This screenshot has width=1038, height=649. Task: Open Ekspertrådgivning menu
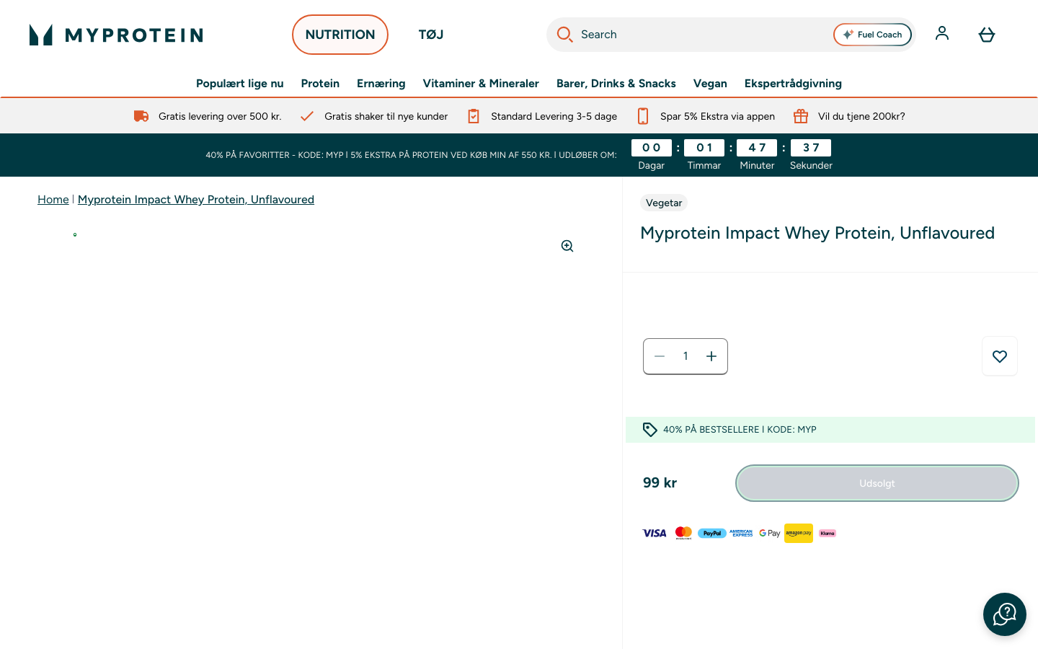(793, 84)
